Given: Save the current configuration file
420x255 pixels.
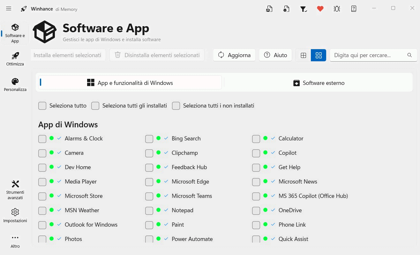Looking at the screenshot, I should [269, 9].
